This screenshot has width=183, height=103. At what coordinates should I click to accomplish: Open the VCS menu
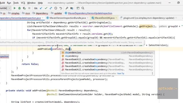pos(23,3)
